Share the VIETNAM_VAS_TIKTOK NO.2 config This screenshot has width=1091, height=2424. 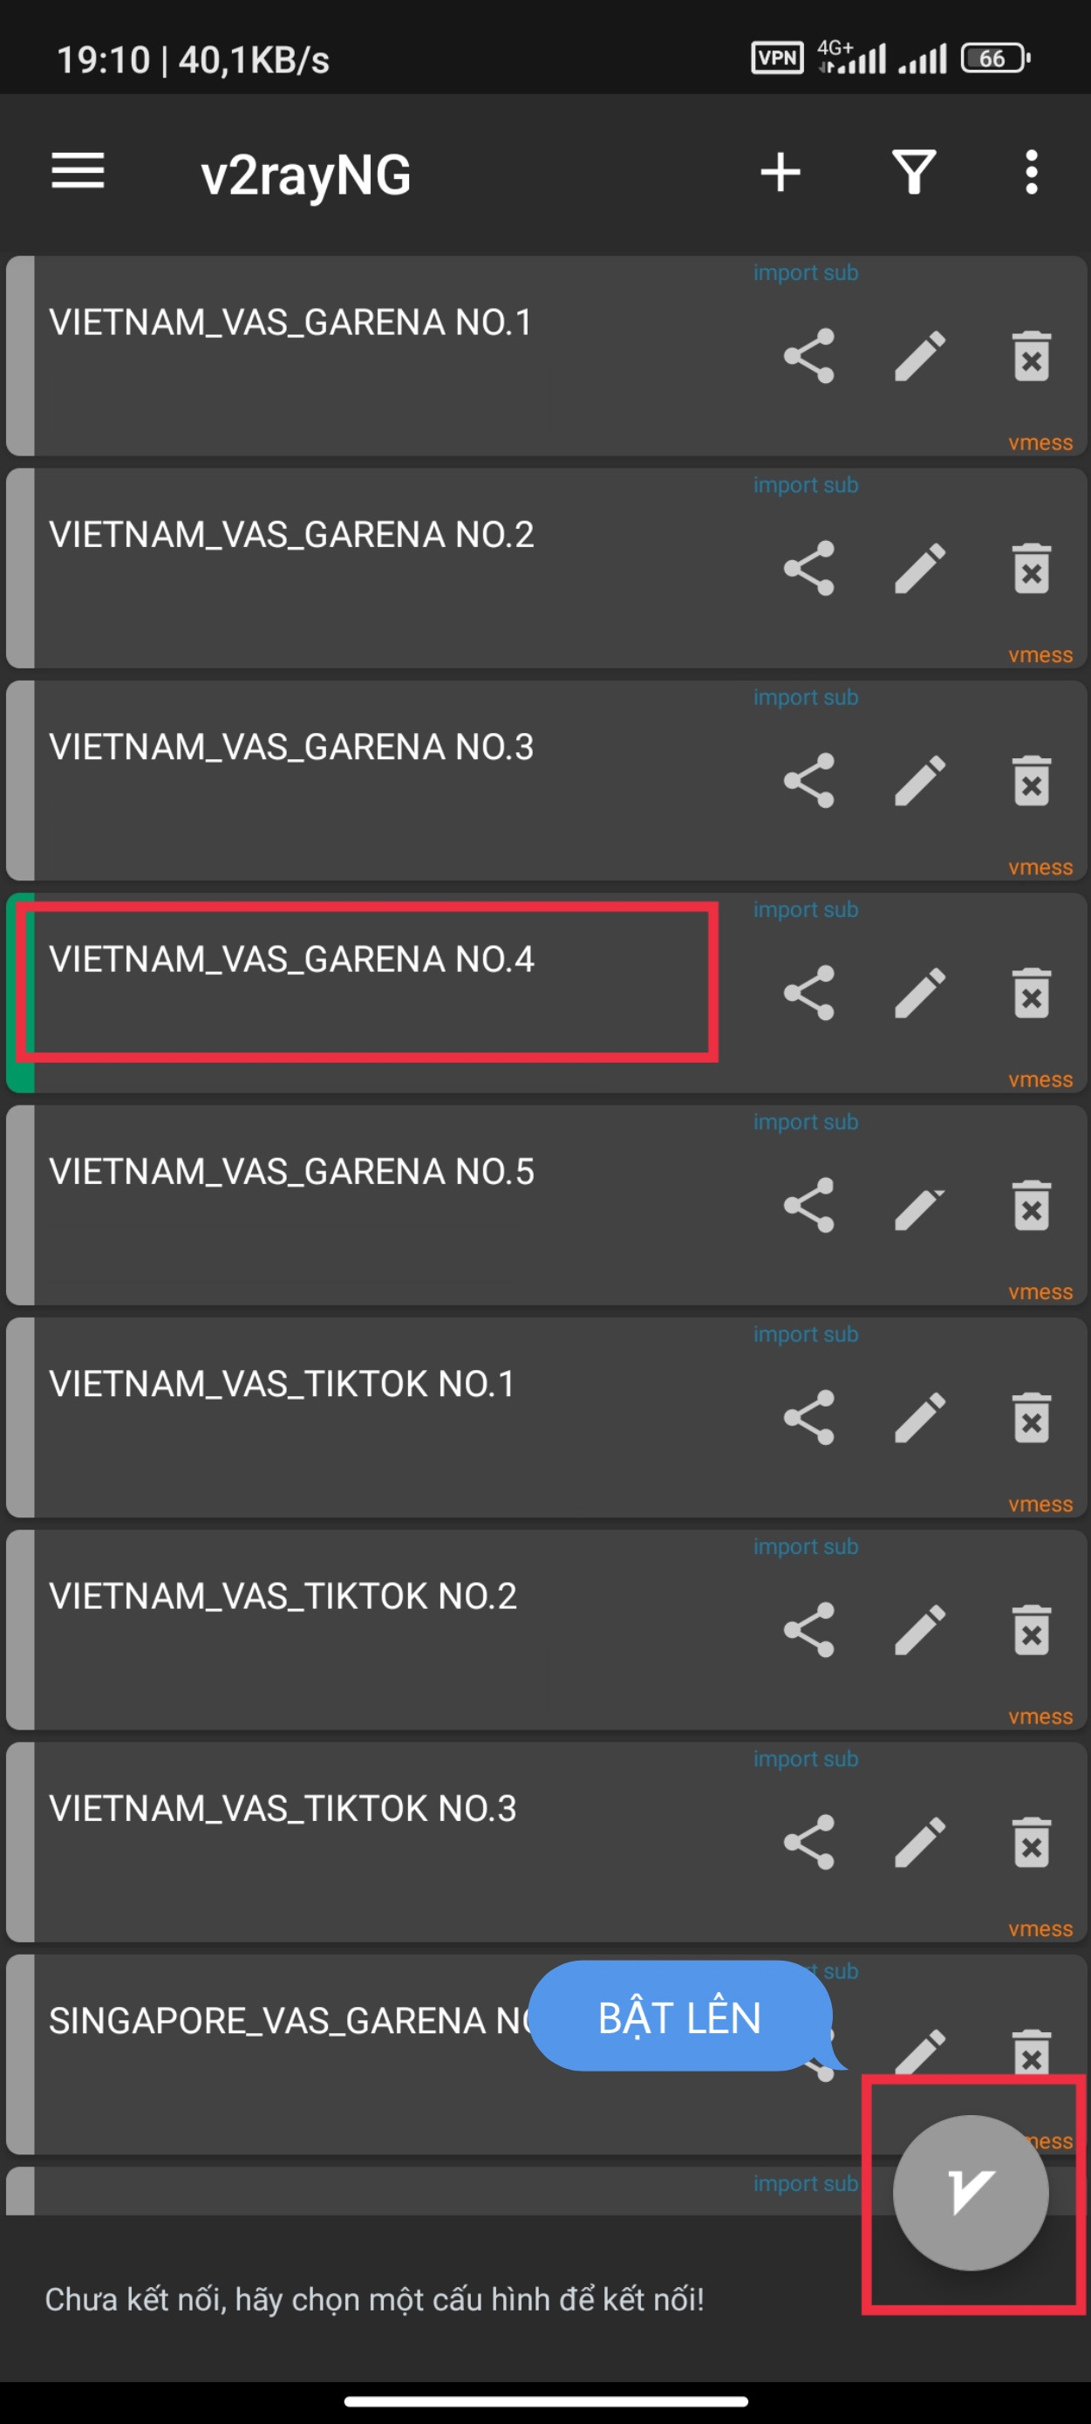pyautogui.click(x=808, y=1630)
